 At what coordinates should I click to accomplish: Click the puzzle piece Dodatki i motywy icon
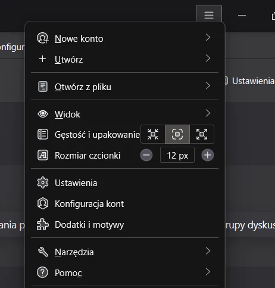tap(43, 224)
